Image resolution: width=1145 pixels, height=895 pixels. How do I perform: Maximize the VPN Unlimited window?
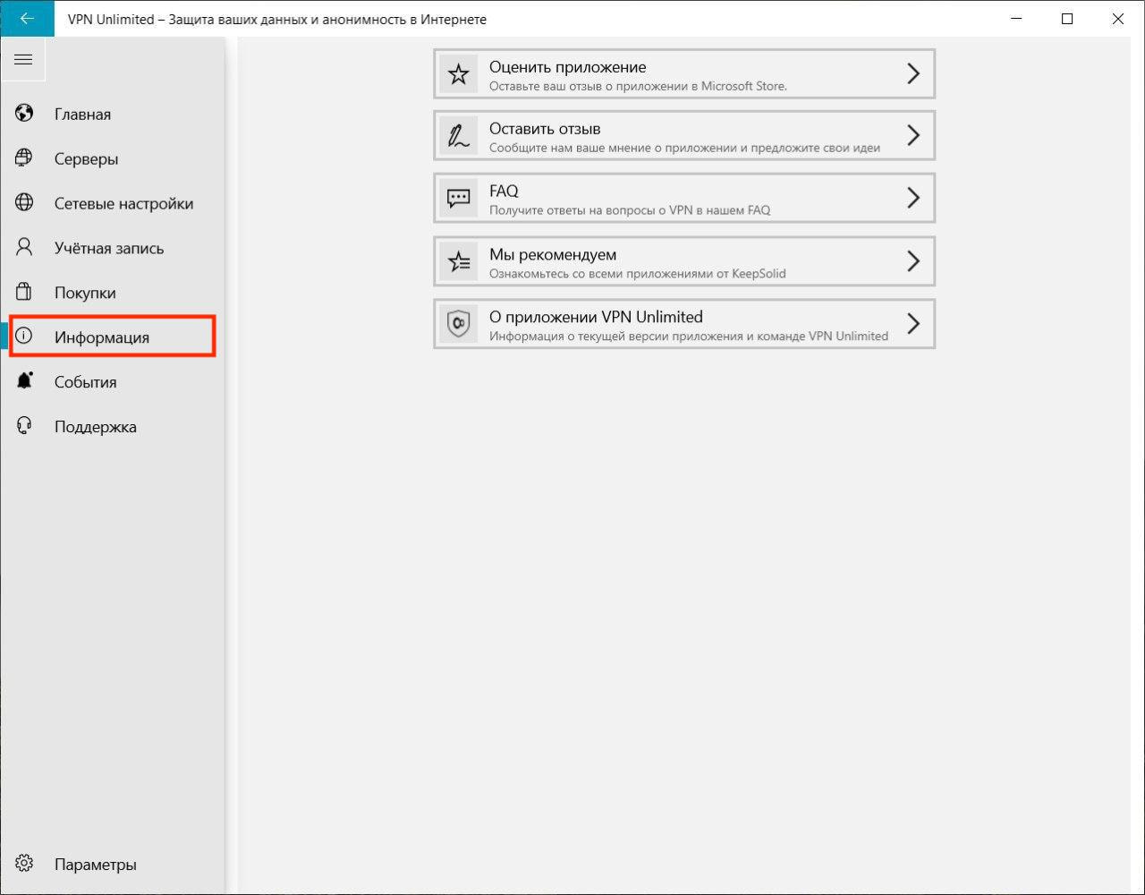click(x=1067, y=19)
